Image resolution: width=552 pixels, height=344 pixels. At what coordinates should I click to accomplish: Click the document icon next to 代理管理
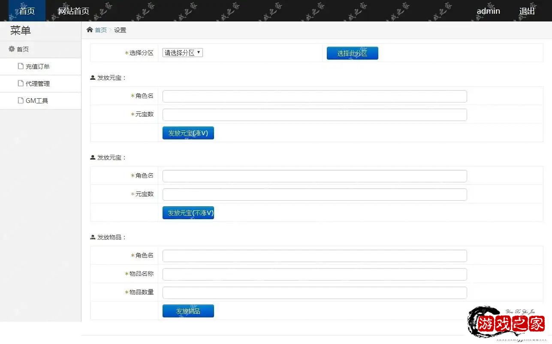21,83
